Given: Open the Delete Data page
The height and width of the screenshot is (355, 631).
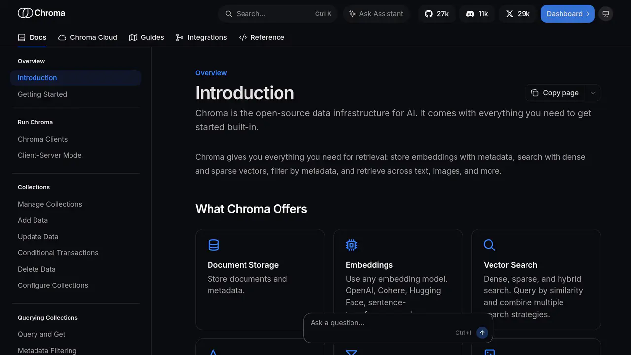Looking at the screenshot, I should coord(37,269).
